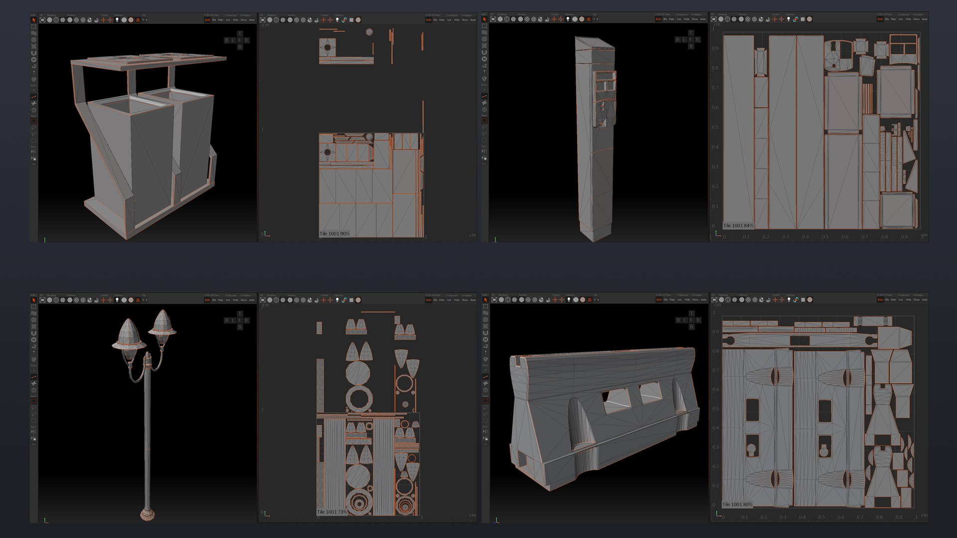The width and height of the screenshot is (957, 538).
Task: Open Up axis Y dropdown in street lamp 3D view
Action: pos(145,300)
